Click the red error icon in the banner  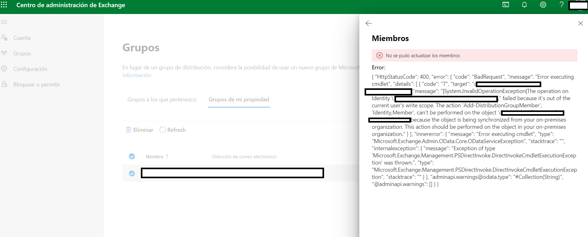380,55
